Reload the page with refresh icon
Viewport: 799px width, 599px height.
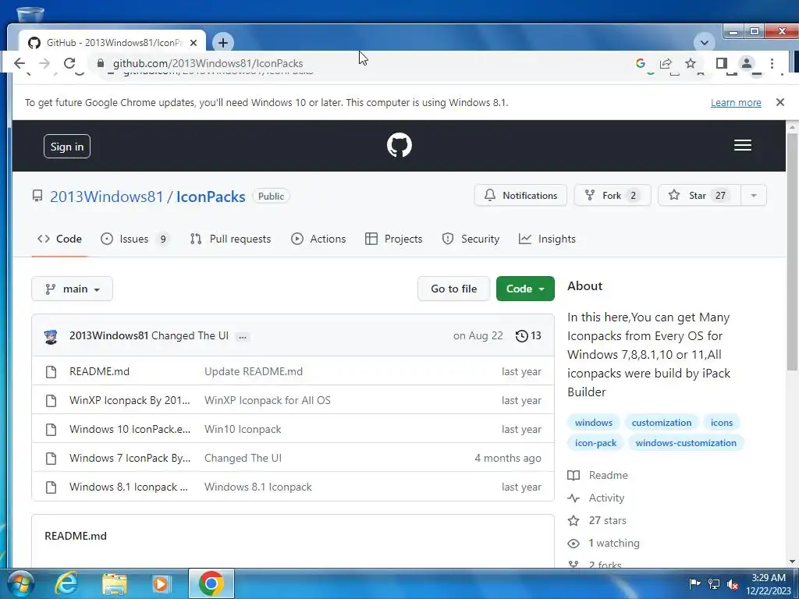point(69,63)
